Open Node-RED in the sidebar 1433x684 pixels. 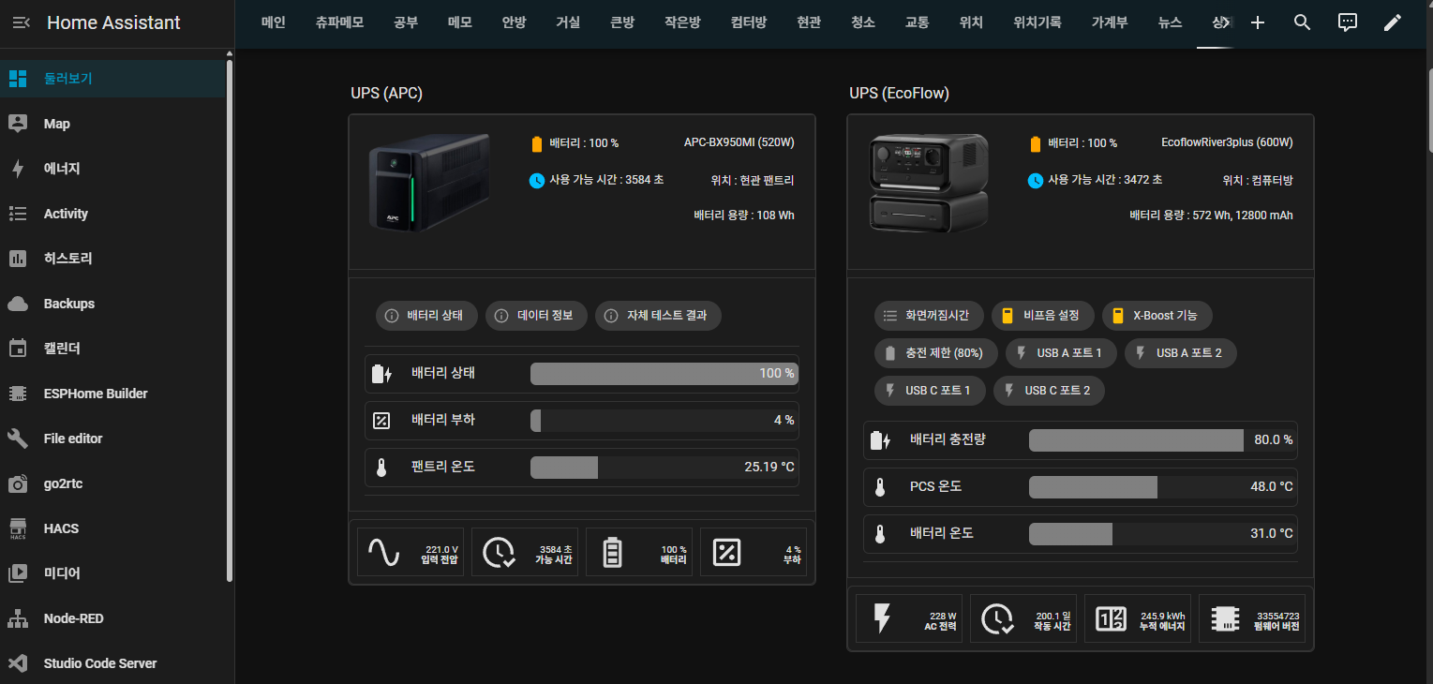pos(73,618)
